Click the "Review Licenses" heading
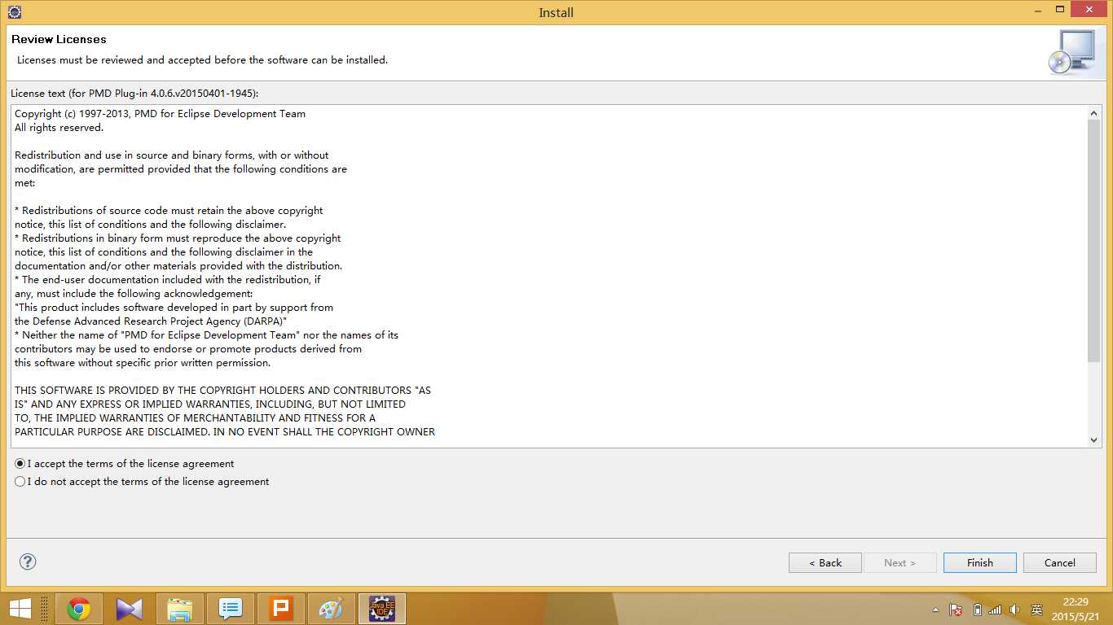This screenshot has height=625, width=1113. coord(59,39)
